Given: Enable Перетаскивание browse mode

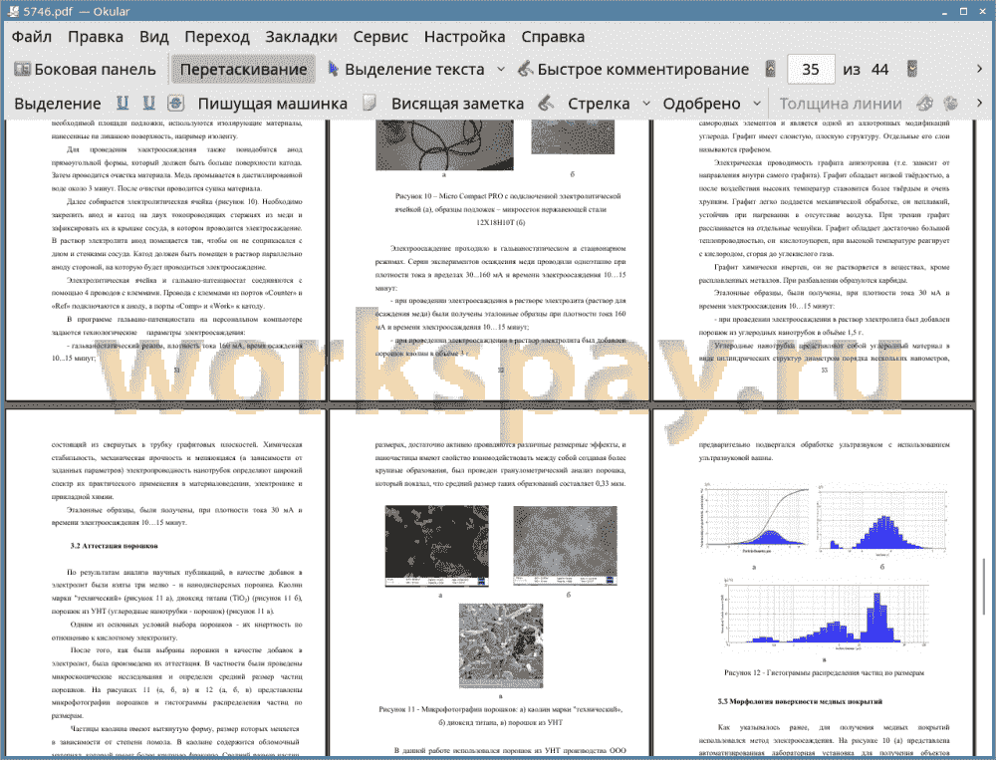Looking at the screenshot, I should click(243, 70).
